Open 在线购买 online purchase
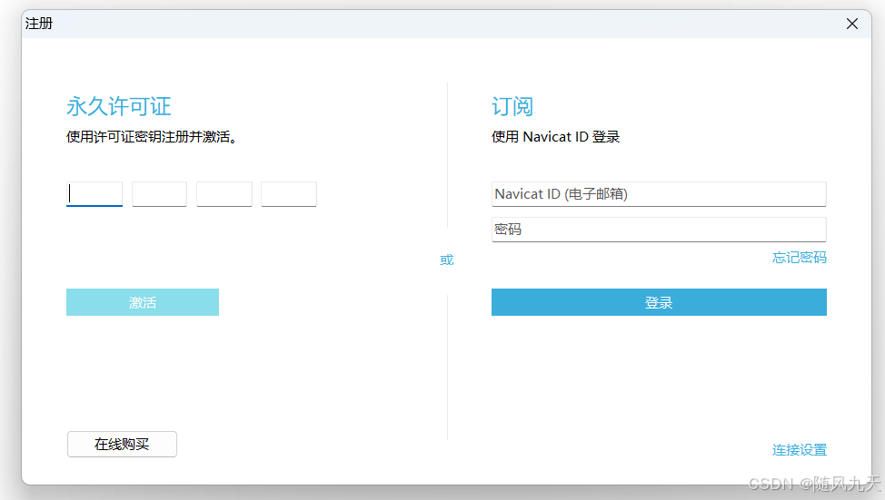 (x=122, y=445)
